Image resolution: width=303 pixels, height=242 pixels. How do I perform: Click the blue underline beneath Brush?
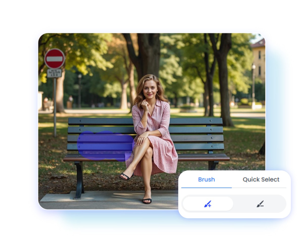click(207, 187)
